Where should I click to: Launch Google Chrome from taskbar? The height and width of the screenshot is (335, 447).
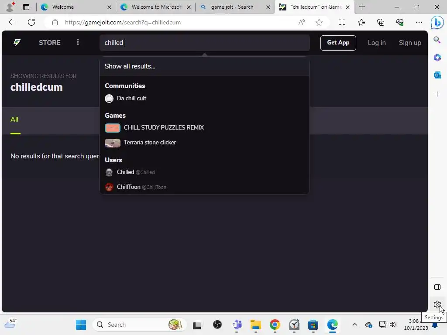(x=275, y=325)
